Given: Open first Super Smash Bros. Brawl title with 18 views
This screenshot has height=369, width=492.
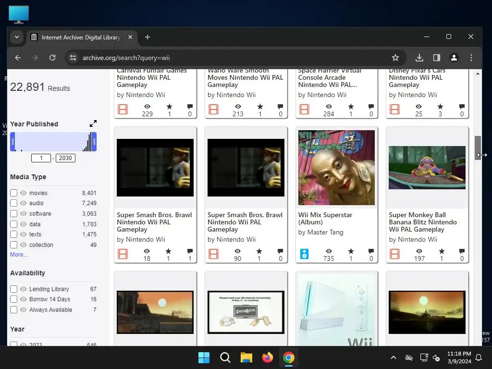Looking at the screenshot, I should click(154, 222).
